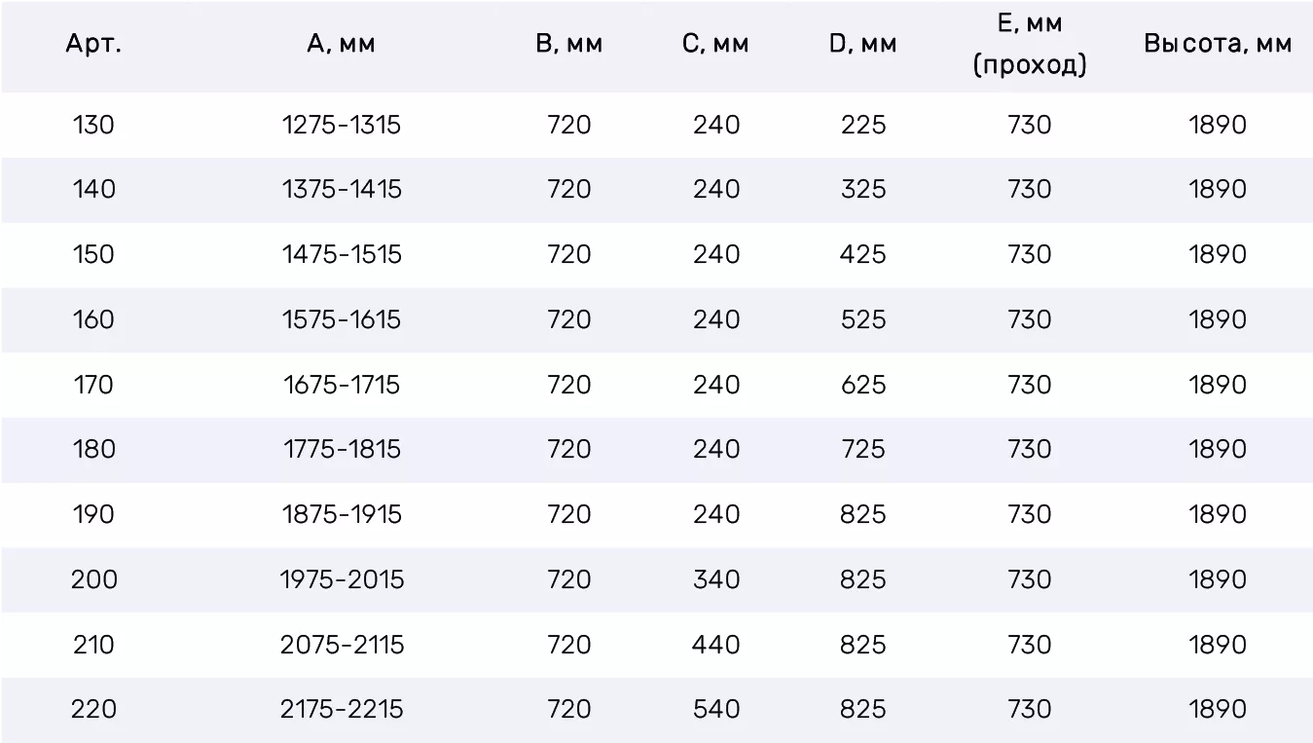Click the "C, мм" column header

[x=716, y=44]
